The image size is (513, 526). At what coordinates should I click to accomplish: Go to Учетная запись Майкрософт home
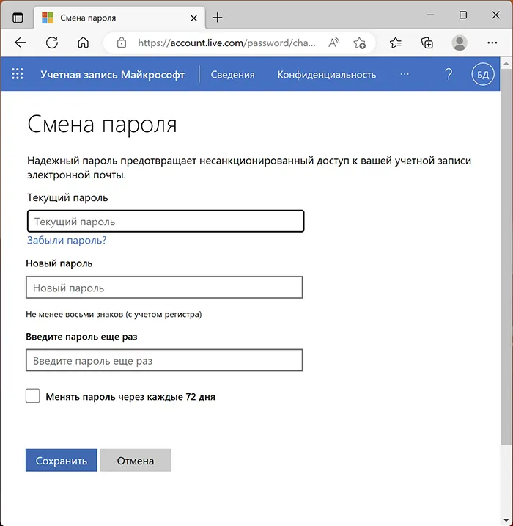(113, 75)
